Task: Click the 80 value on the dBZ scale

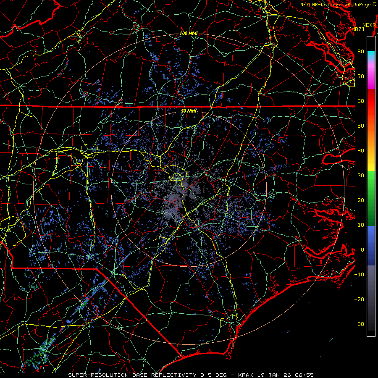Action: coord(361,52)
